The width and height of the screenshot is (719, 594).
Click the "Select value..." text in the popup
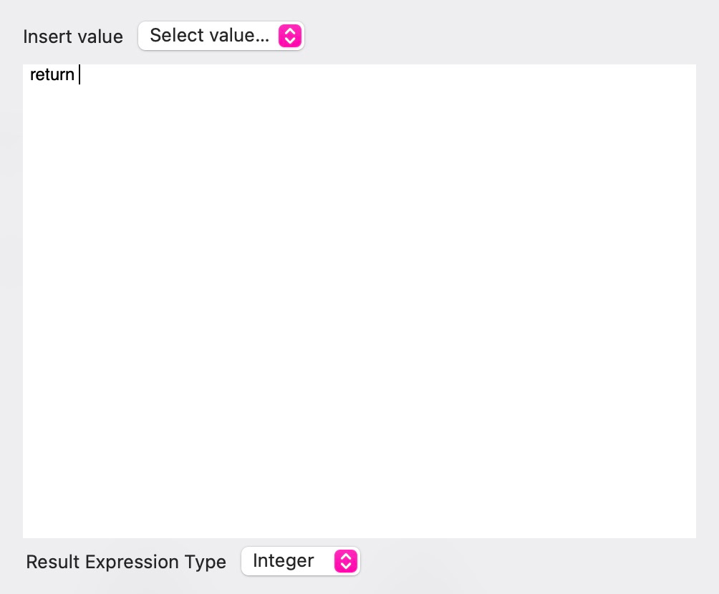pyautogui.click(x=209, y=36)
